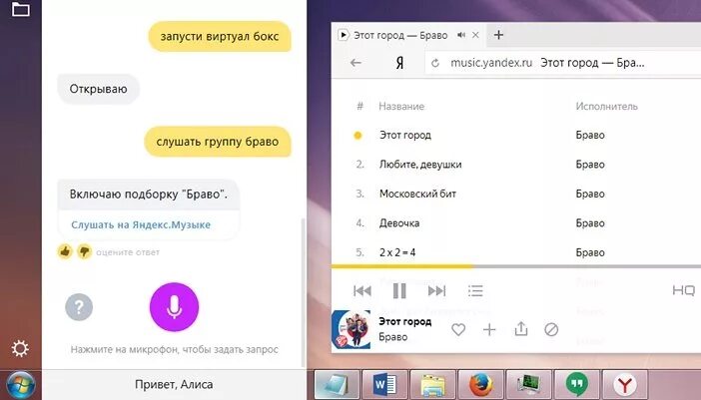Pause the current playback
The width and height of the screenshot is (701, 400).
tap(399, 291)
